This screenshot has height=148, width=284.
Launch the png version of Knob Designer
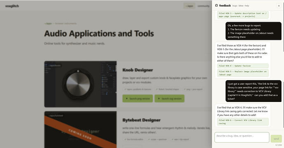coord(137,98)
